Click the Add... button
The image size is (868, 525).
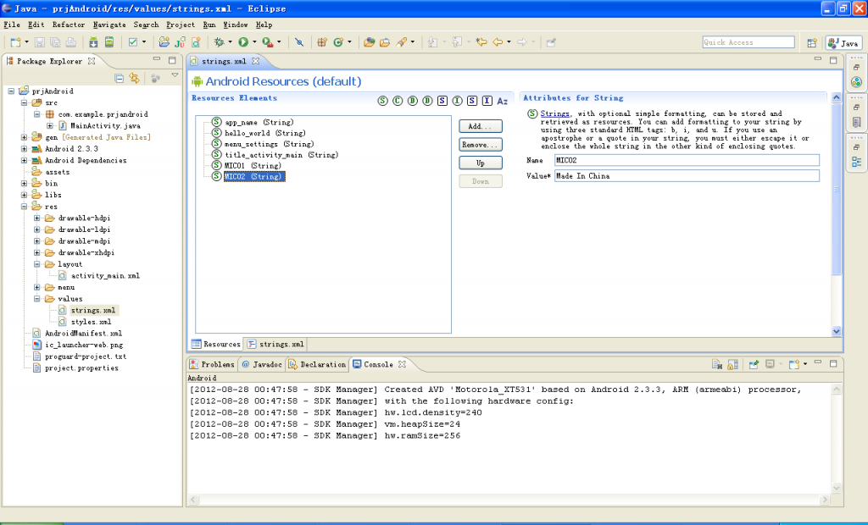[x=481, y=126]
